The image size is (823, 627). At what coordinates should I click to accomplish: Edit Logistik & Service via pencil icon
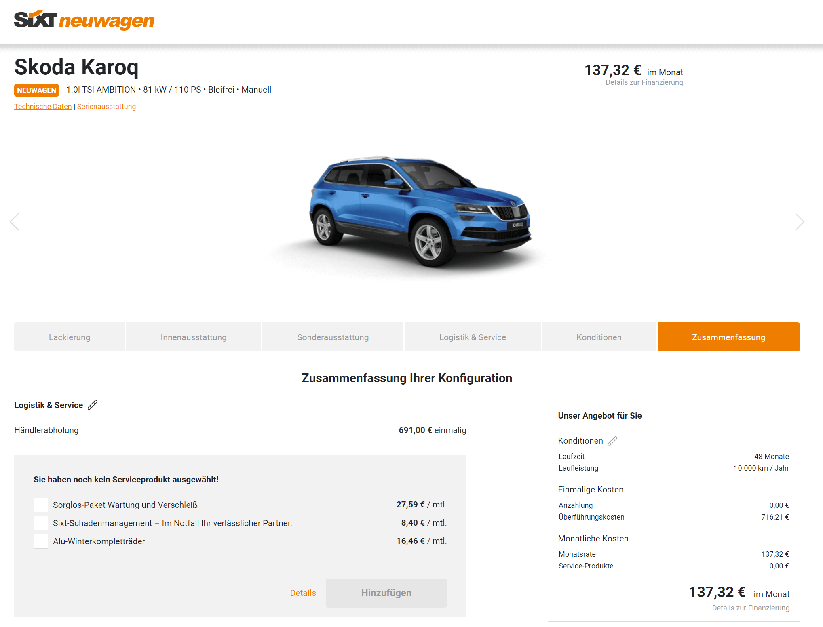coord(93,405)
